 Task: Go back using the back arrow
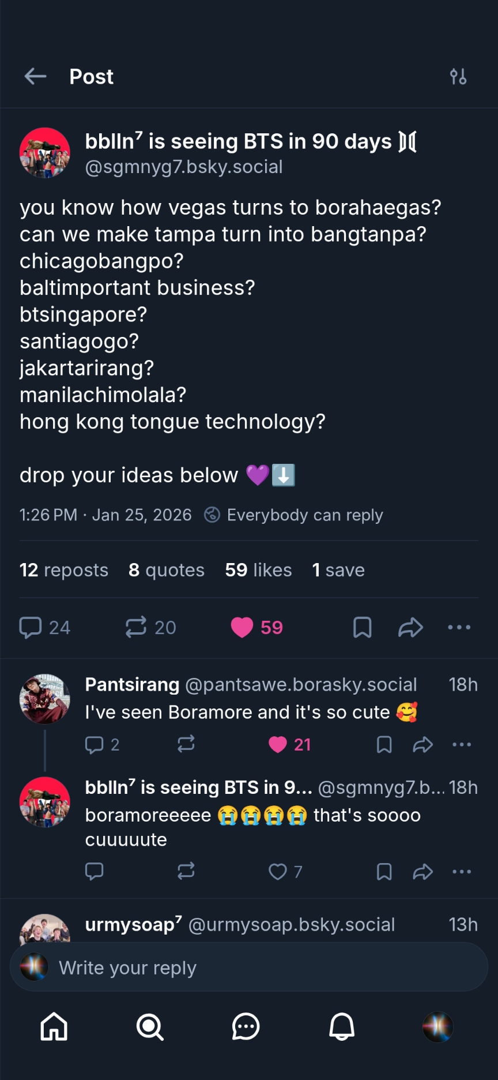coord(35,76)
